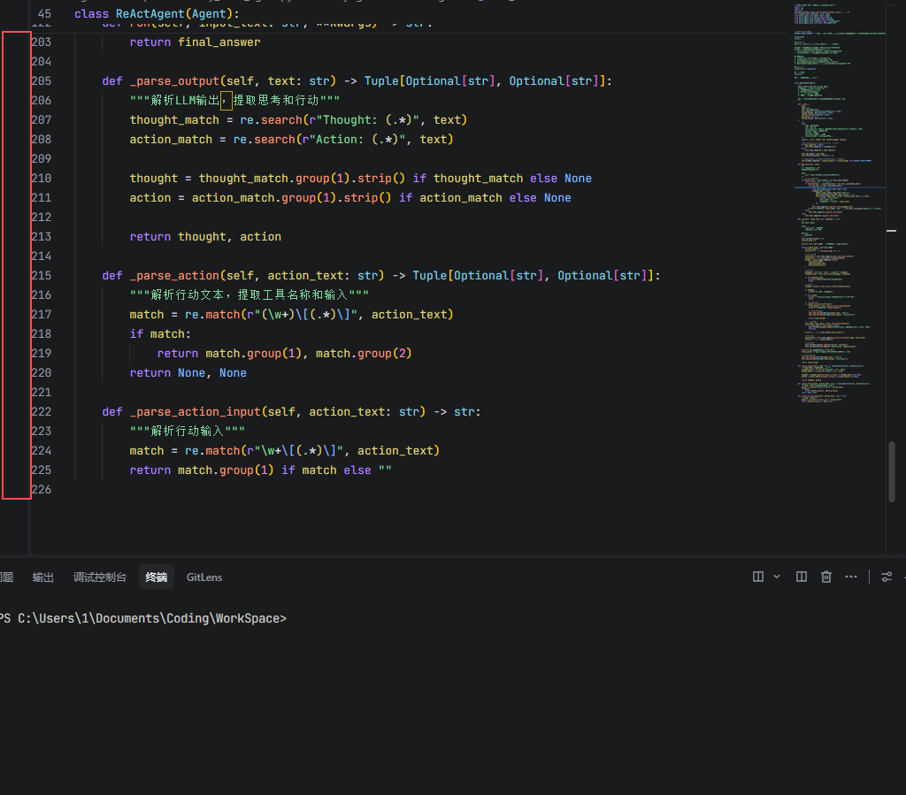Image resolution: width=906 pixels, height=795 pixels.
Task: Click the def _parse_action_input method name
Action: pyautogui.click(x=196, y=411)
